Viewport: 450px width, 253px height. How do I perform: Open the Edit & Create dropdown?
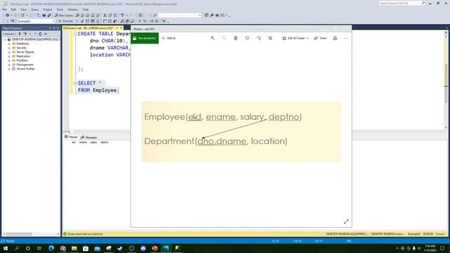295,38
